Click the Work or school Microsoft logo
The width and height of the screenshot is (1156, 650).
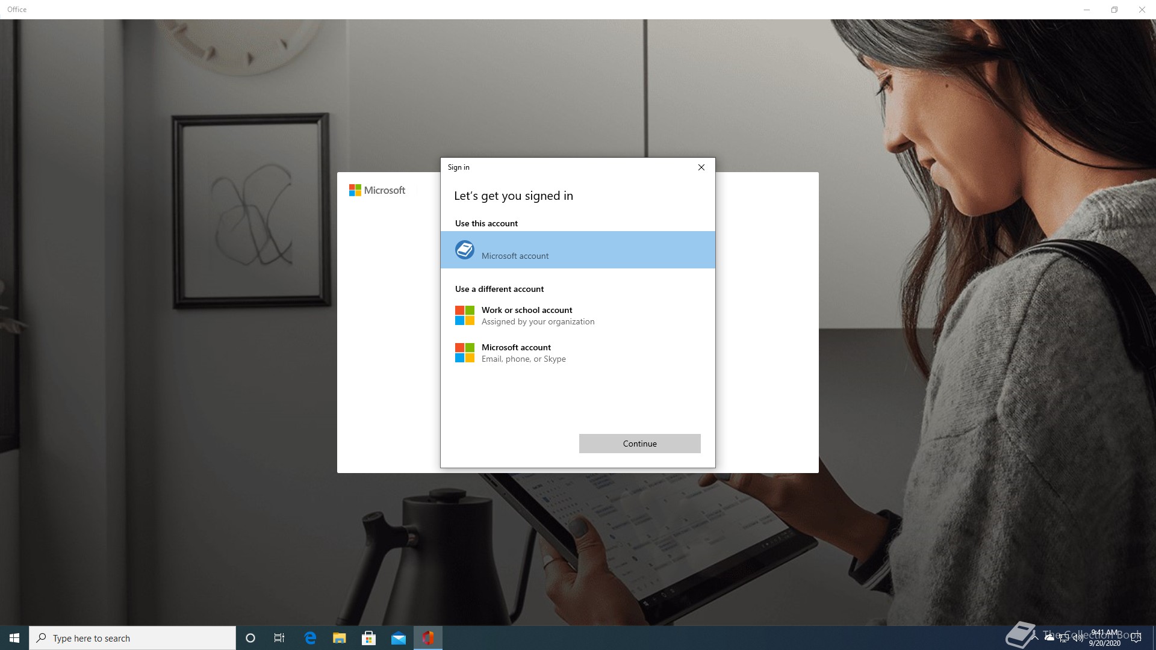tap(465, 315)
